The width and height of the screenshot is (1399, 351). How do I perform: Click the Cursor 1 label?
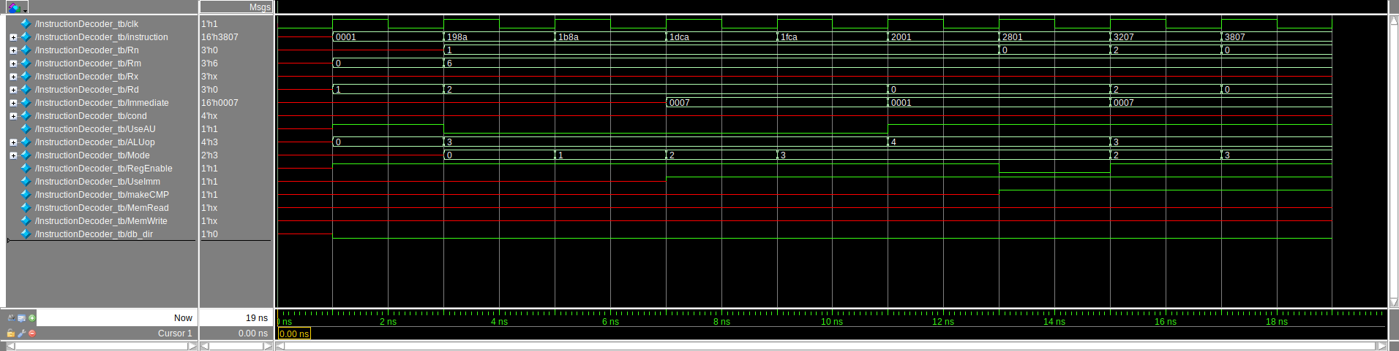coord(175,333)
